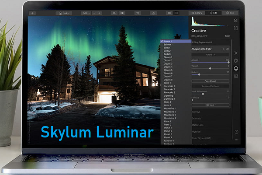This screenshot has width=262, height=175.
Task: Choose Fireworks 3 from the object list
Action: (x=176, y=92)
